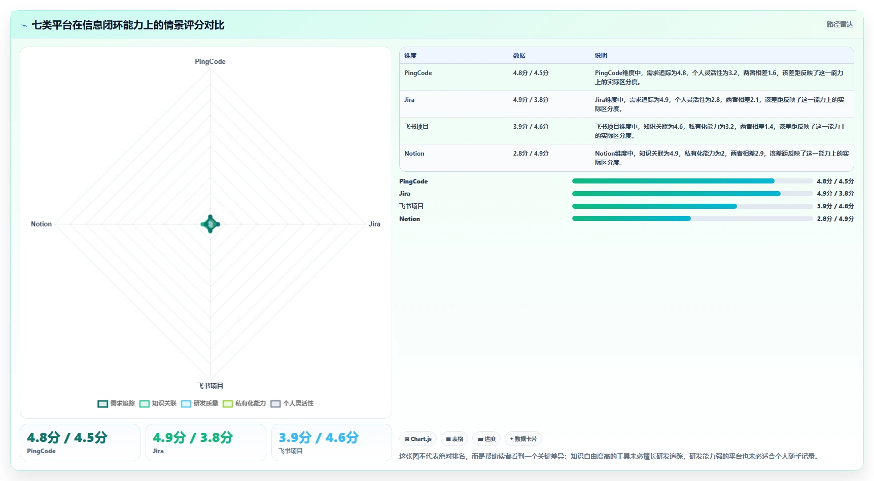Click the 路径雷达 label in header
This screenshot has height=481, width=874.
pos(840,24)
